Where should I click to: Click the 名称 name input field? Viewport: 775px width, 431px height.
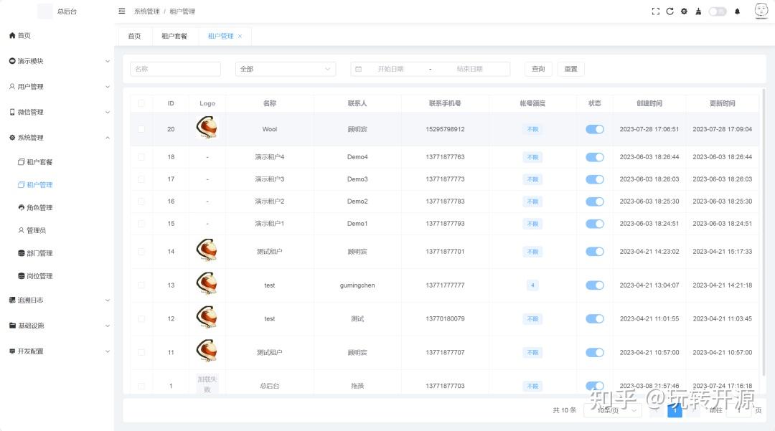[175, 68]
